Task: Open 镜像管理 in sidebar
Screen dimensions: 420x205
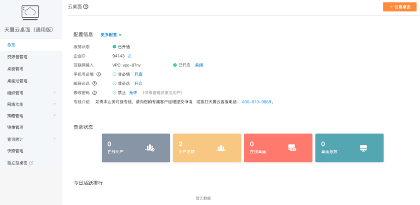Action: 31,128
